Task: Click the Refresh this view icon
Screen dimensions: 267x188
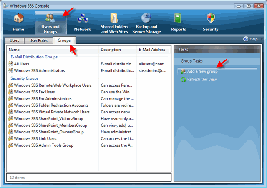Action: click(x=184, y=80)
